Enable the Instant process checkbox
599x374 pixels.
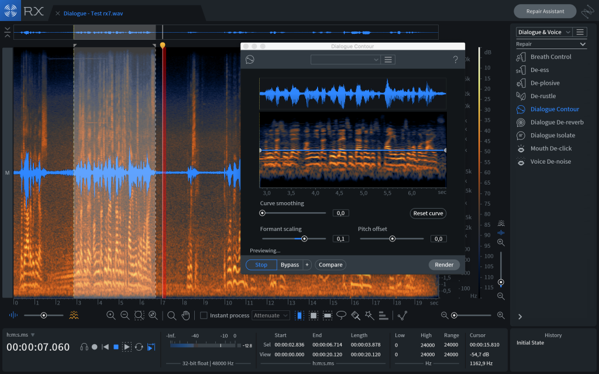click(x=204, y=316)
